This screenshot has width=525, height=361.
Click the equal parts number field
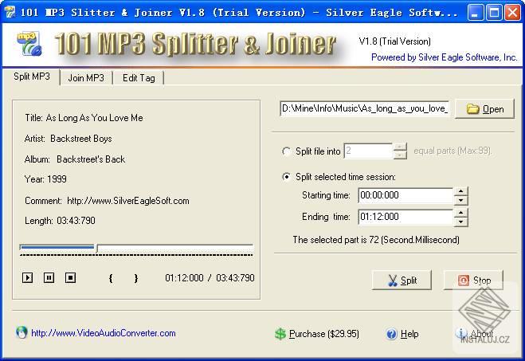tap(368, 151)
